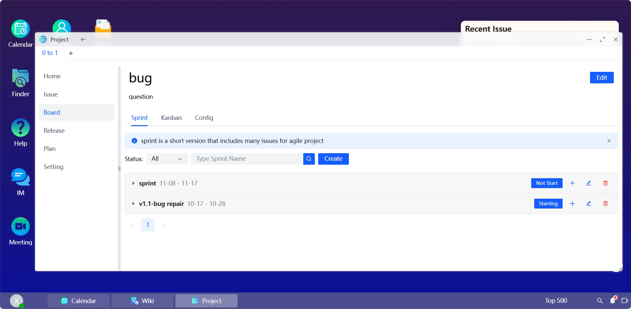
Task: Open the Meeting video app icon
Action: (20, 227)
